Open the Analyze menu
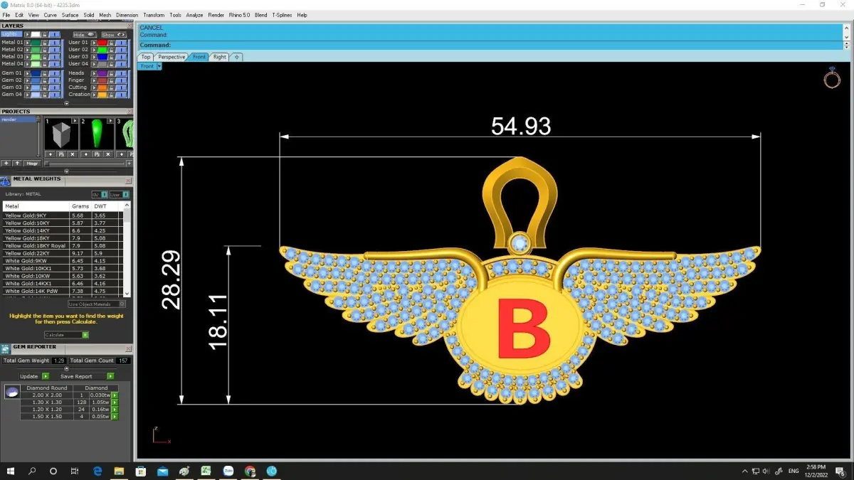The image size is (854, 480). (194, 15)
